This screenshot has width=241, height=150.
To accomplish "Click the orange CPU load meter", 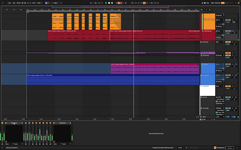I will [x=223, y=3].
